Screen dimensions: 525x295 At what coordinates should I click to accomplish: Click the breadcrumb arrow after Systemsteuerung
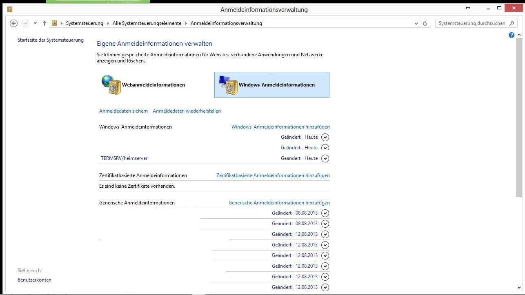pyautogui.click(x=108, y=23)
